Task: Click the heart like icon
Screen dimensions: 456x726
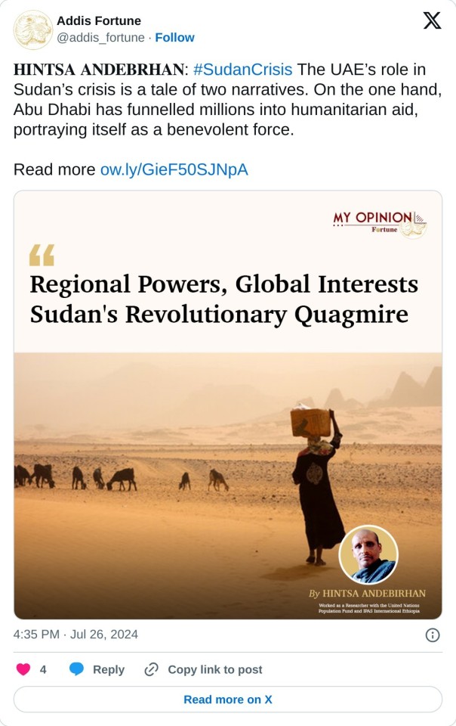Action: pos(23,669)
